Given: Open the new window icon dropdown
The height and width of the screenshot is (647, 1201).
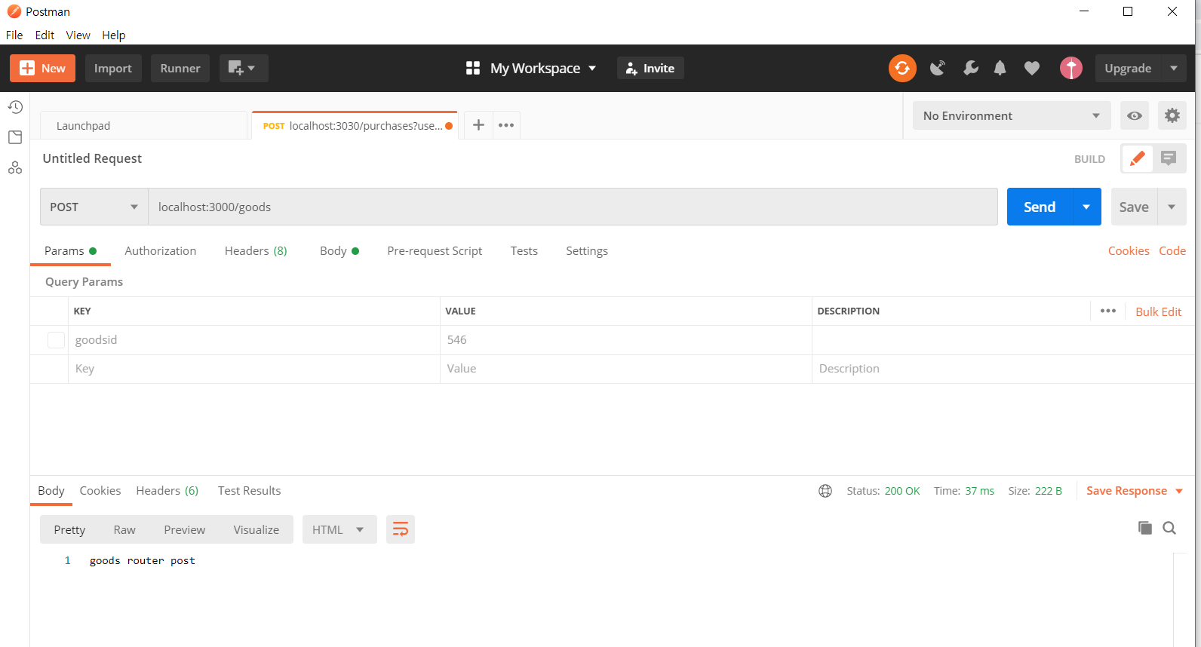Looking at the screenshot, I should click(243, 68).
